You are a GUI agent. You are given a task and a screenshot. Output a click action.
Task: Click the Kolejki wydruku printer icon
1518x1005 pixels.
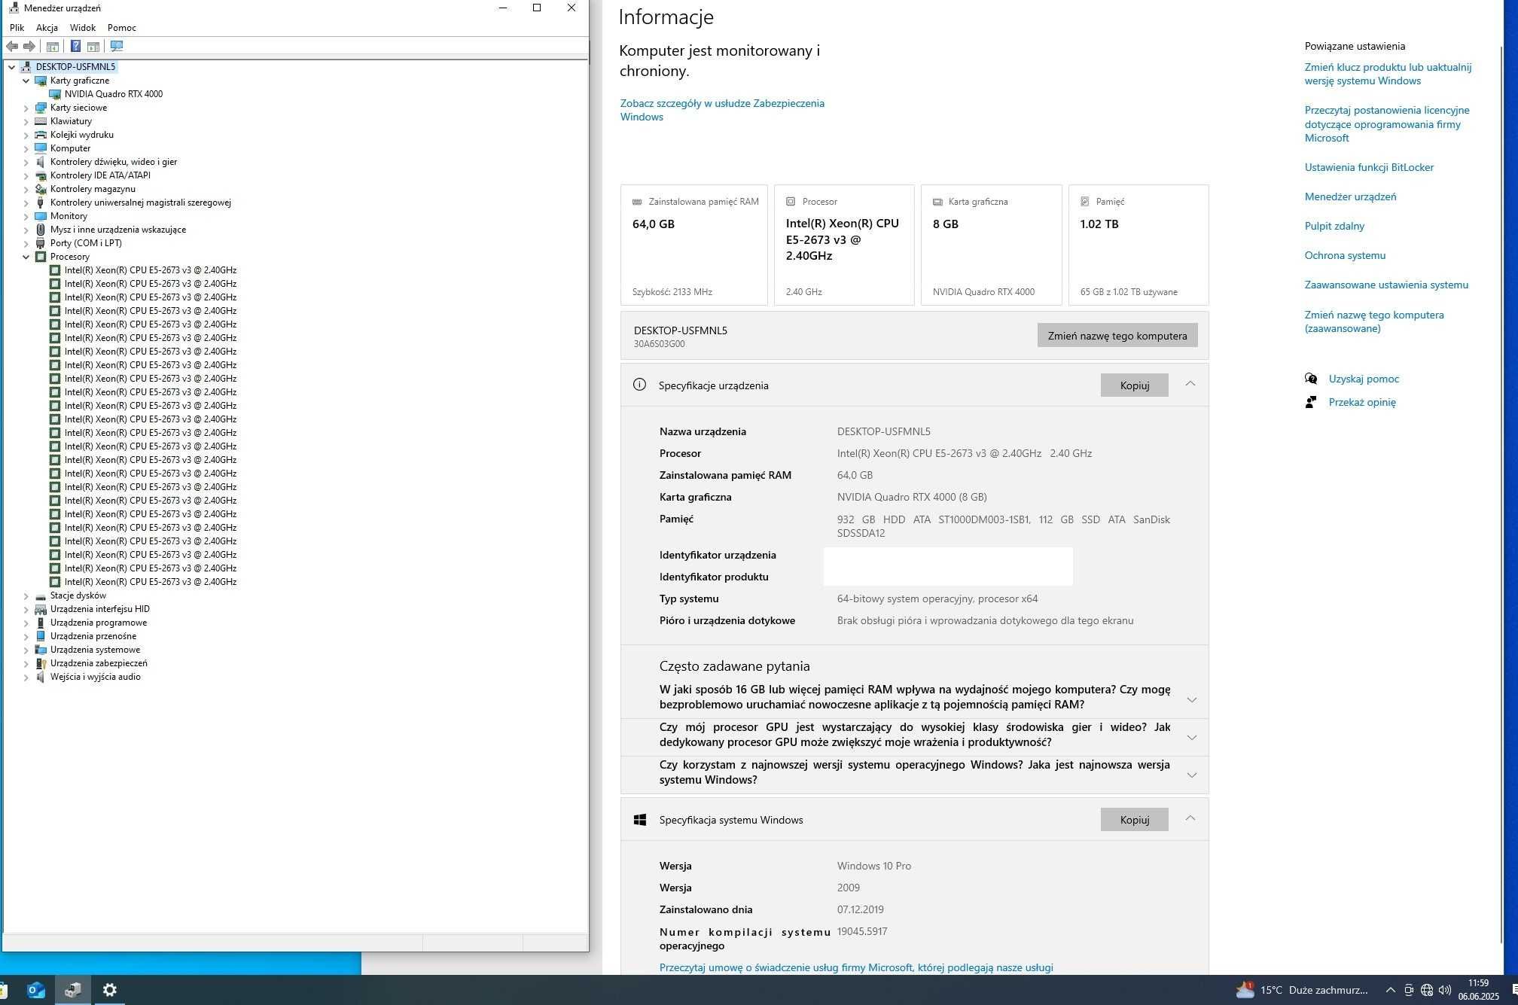coord(41,135)
